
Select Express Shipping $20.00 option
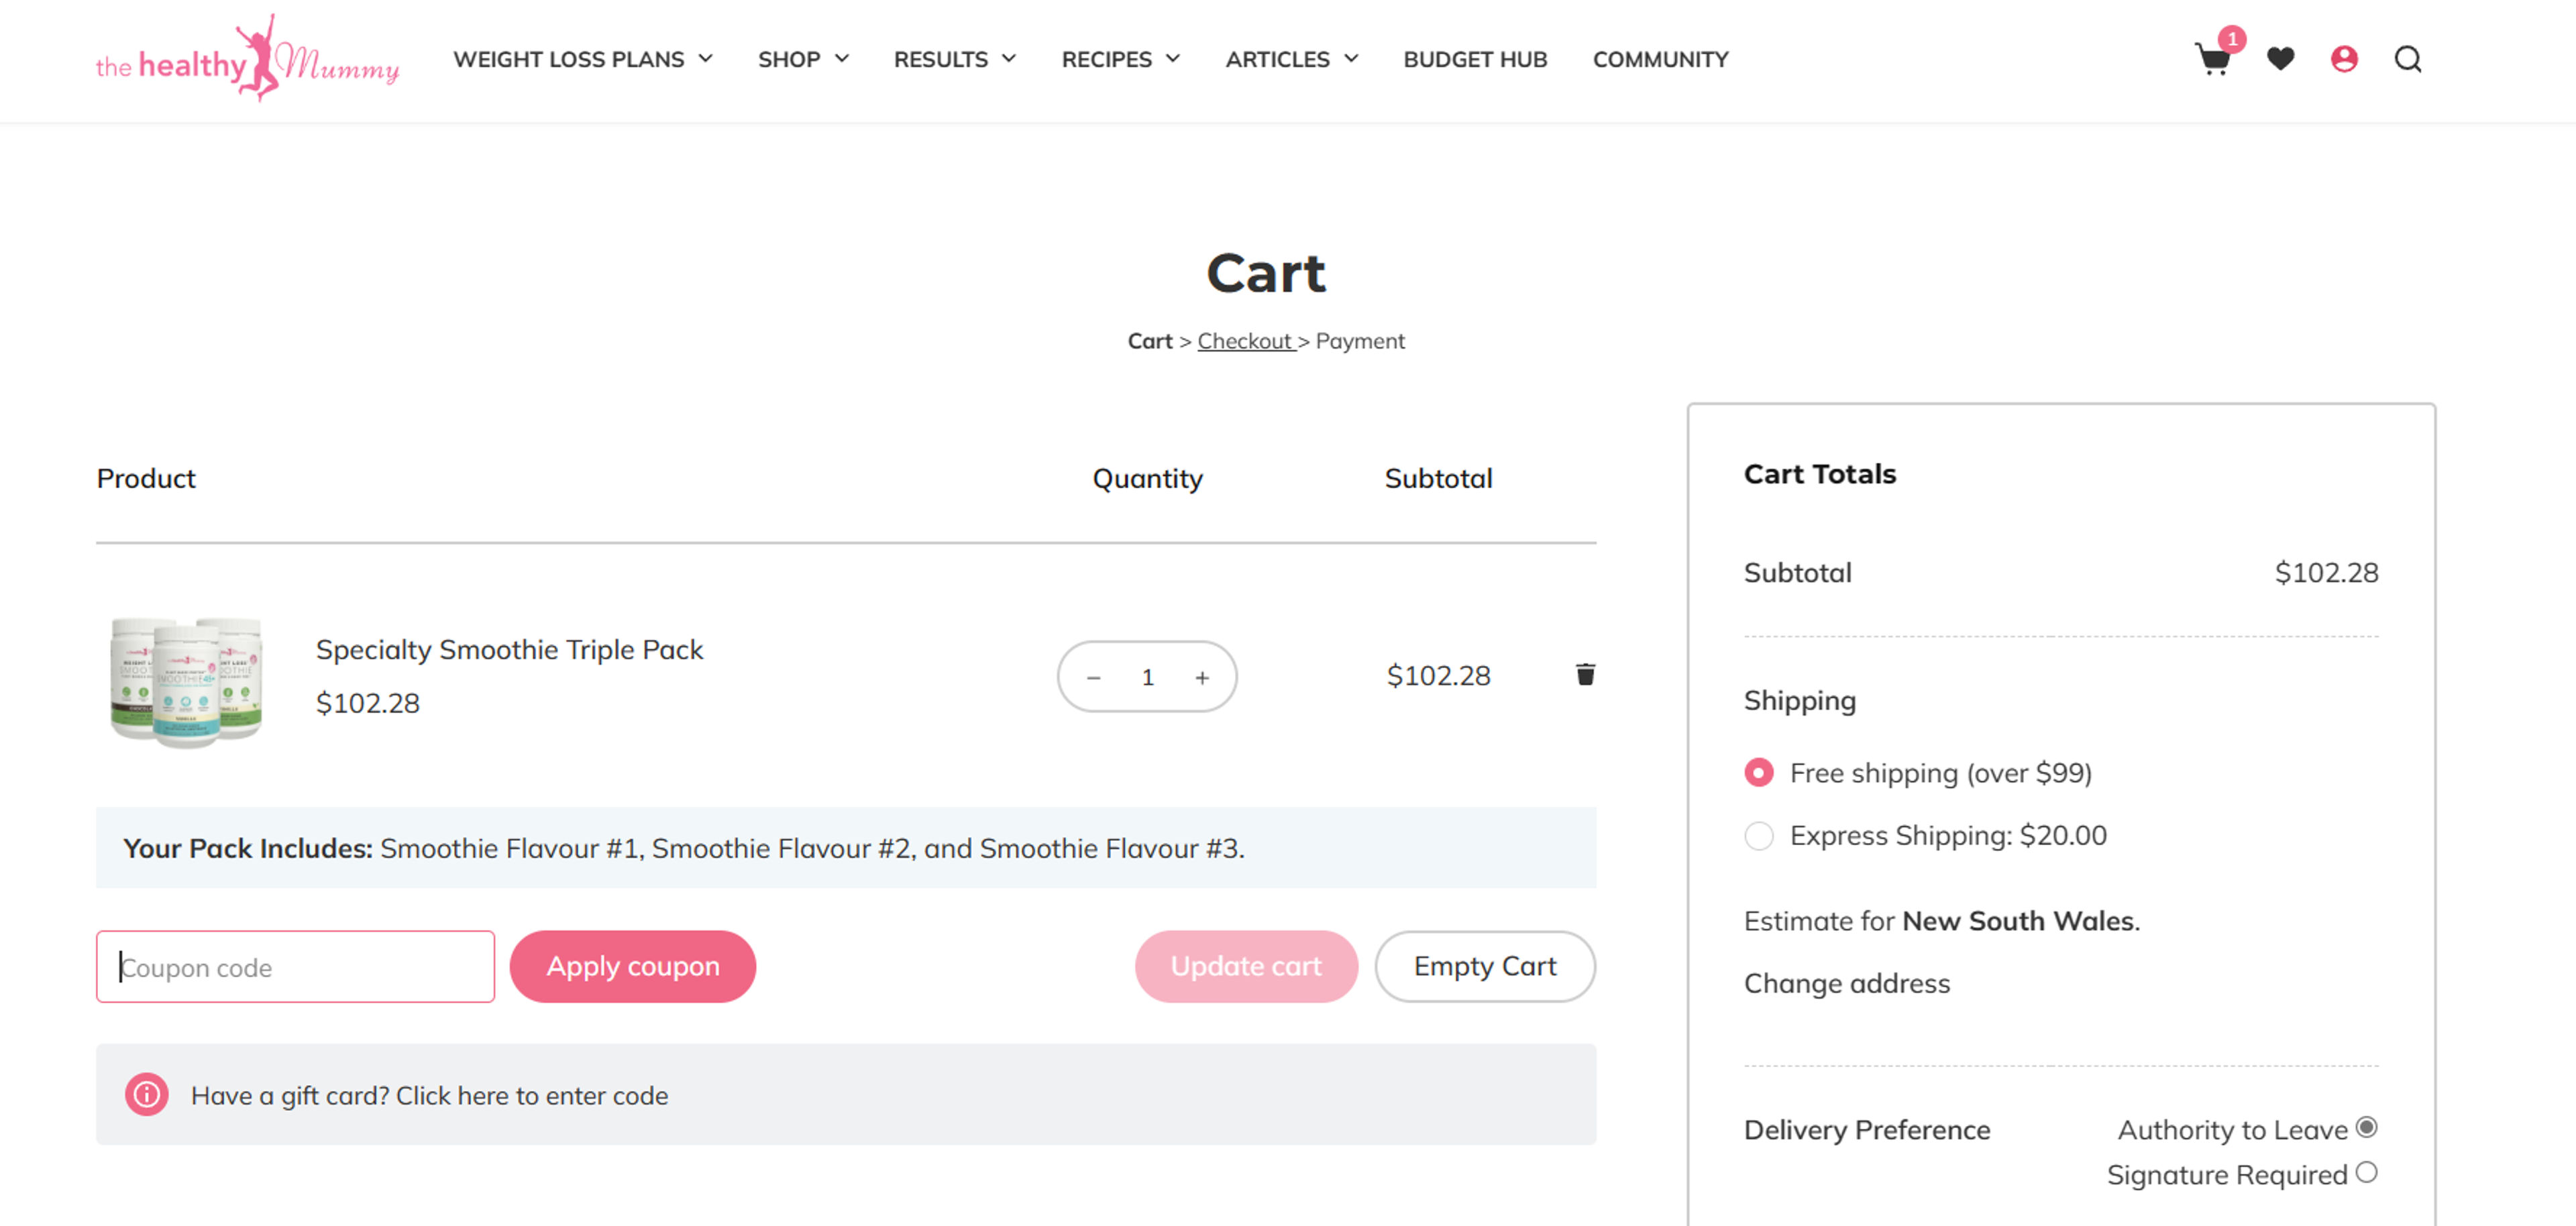pyautogui.click(x=1759, y=835)
